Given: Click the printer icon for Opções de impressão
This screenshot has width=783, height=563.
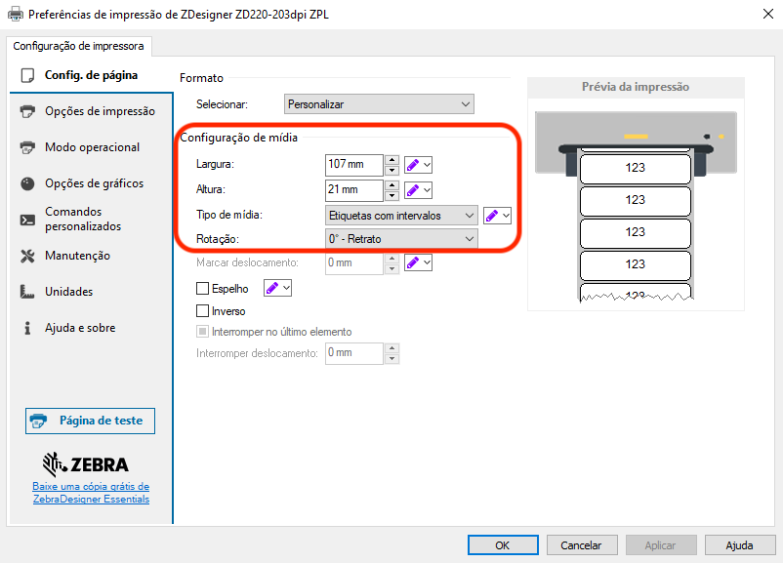Looking at the screenshot, I should click(x=27, y=111).
